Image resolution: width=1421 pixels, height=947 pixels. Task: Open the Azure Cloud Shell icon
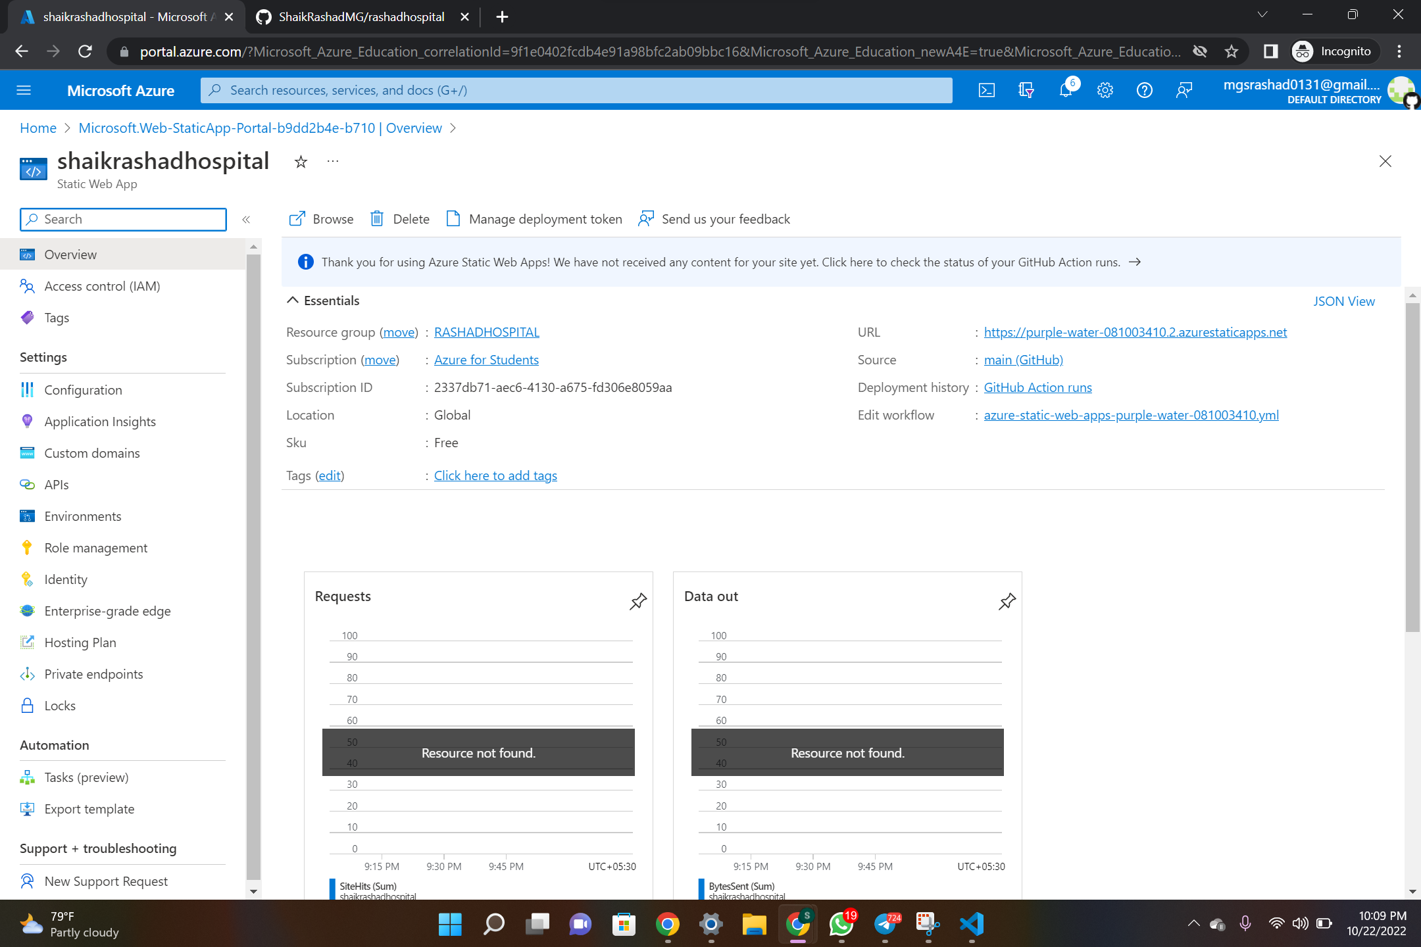point(986,90)
